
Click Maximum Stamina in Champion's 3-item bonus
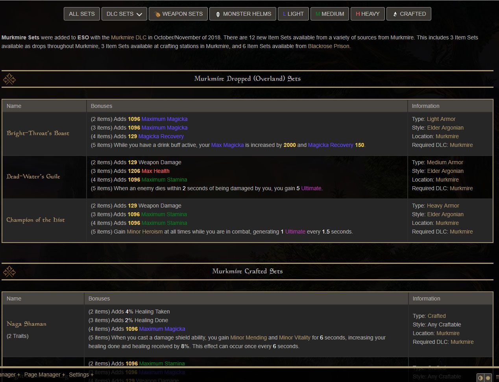(164, 214)
